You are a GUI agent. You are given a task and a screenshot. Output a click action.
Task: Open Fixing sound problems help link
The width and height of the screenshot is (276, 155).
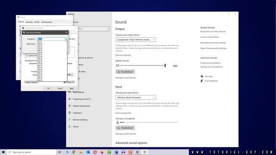pyautogui.click(x=210, y=63)
